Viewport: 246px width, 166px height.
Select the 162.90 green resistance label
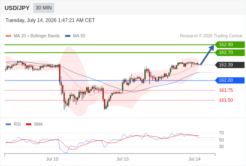click(230, 45)
